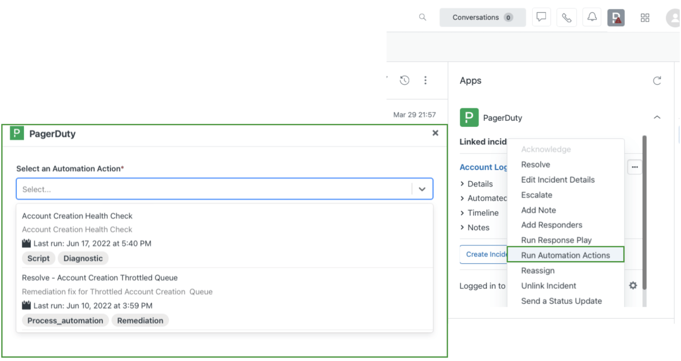Click the search magnifier icon
Image resolution: width=681 pixels, height=361 pixels.
pyautogui.click(x=422, y=17)
